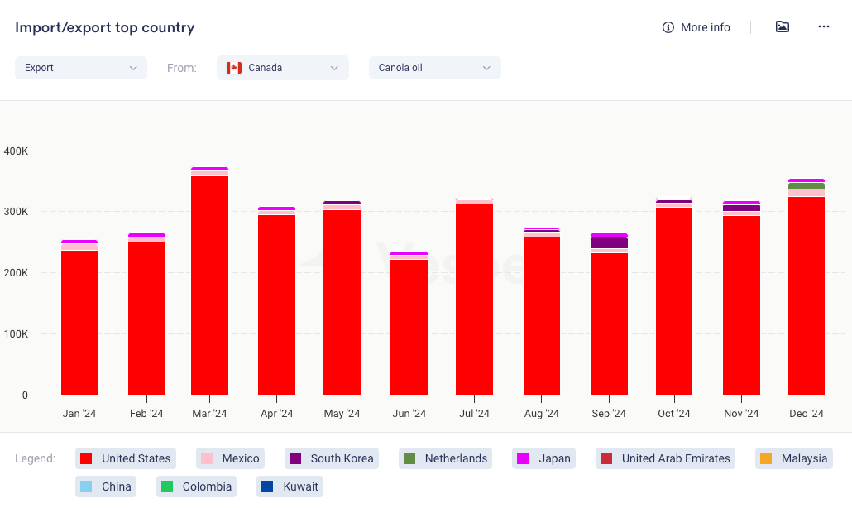
Task: Click the Colombia green legend swatch
Action: 166,486
